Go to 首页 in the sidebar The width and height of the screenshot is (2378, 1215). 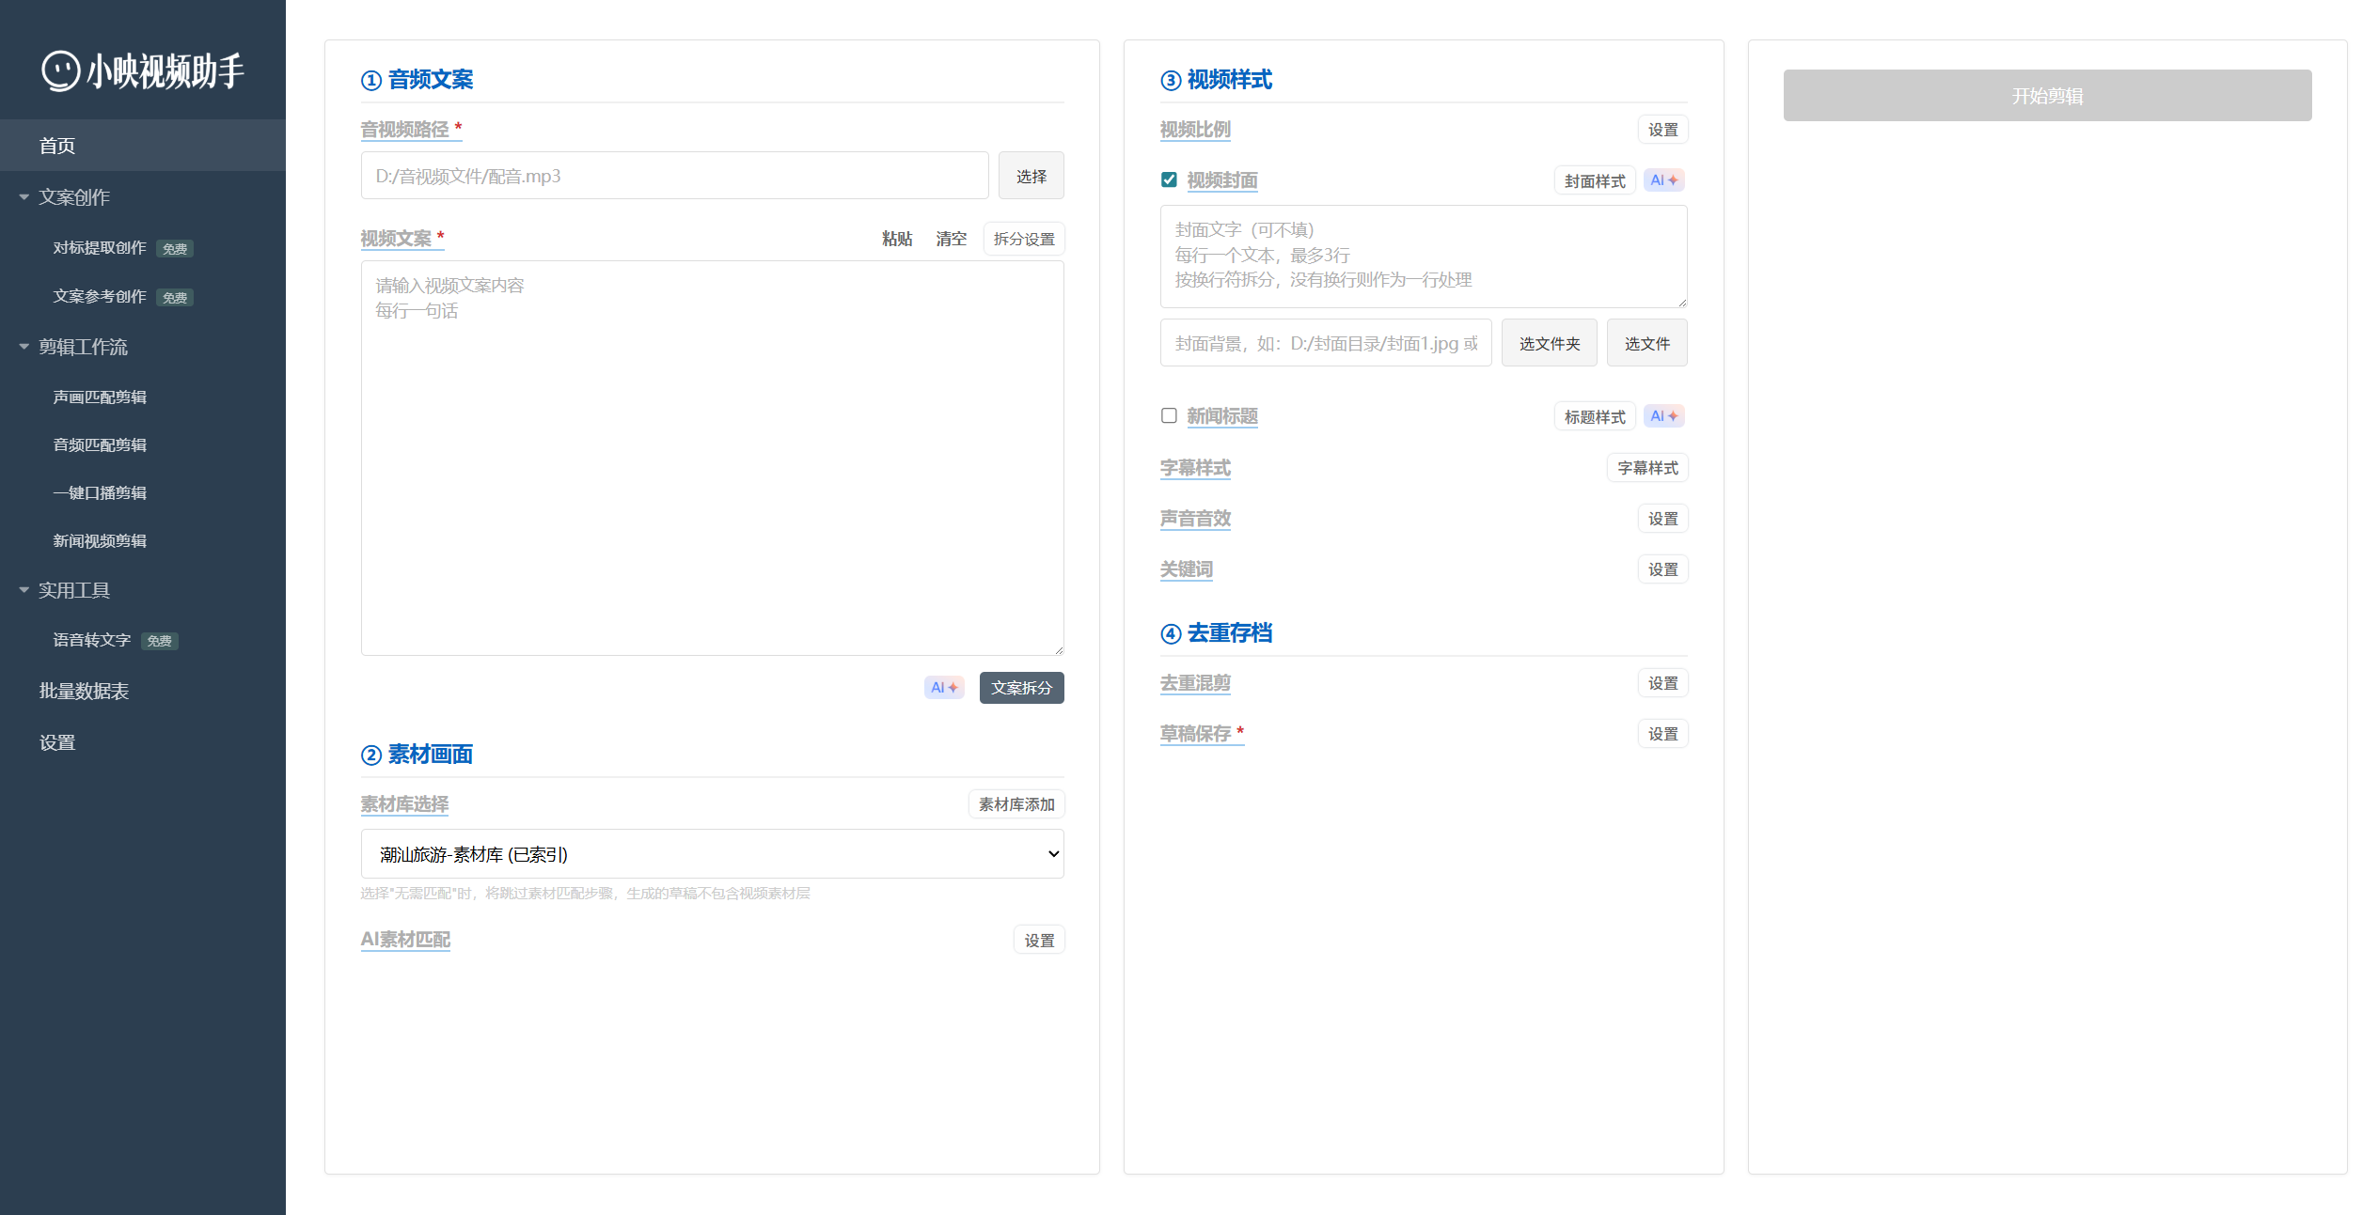click(x=143, y=146)
